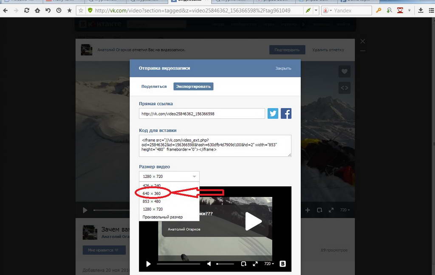
Task: Bookmark page with address bar star
Action: coord(81,10)
